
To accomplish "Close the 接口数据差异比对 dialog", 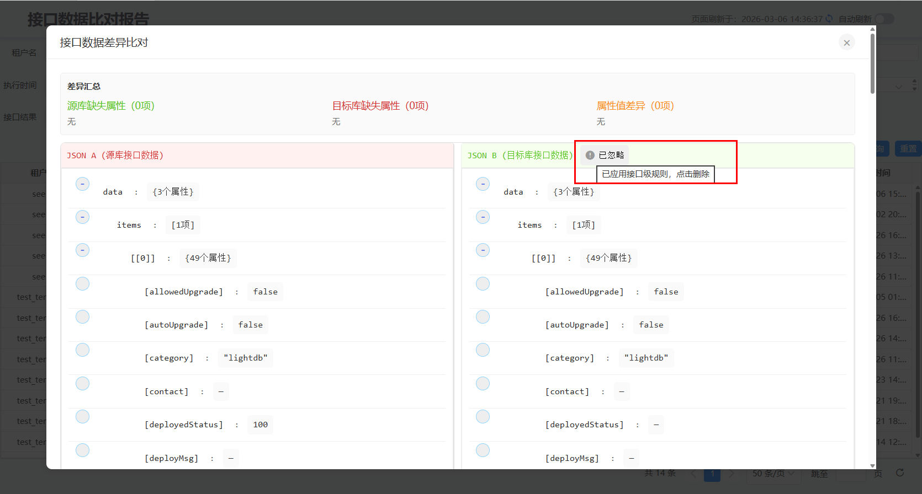I will click(x=846, y=42).
